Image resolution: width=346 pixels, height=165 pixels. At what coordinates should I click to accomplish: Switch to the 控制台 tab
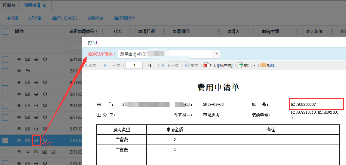[x=10, y=5]
